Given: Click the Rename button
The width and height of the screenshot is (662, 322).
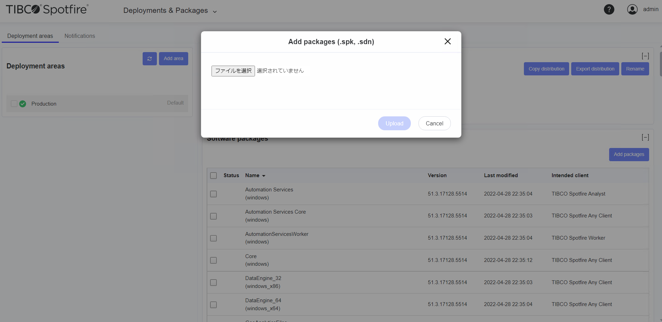Looking at the screenshot, I should pyautogui.click(x=635, y=69).
